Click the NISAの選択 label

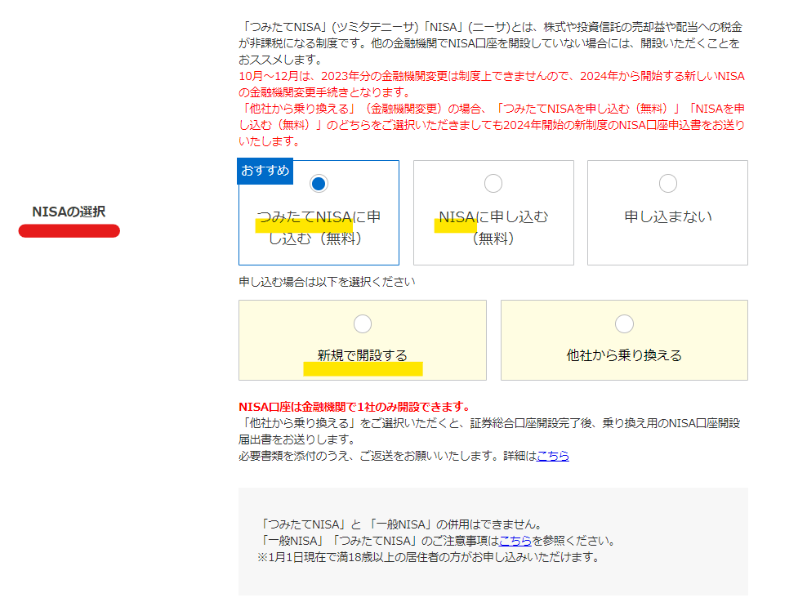69,212
